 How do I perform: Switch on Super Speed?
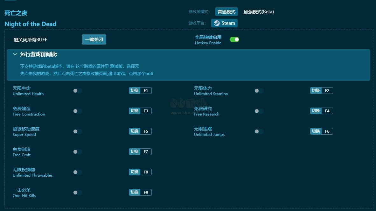77,131
